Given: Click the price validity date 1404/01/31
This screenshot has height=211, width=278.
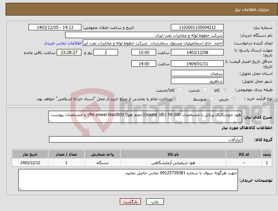Looking at the screenshot, I should (x=197, y=64).
